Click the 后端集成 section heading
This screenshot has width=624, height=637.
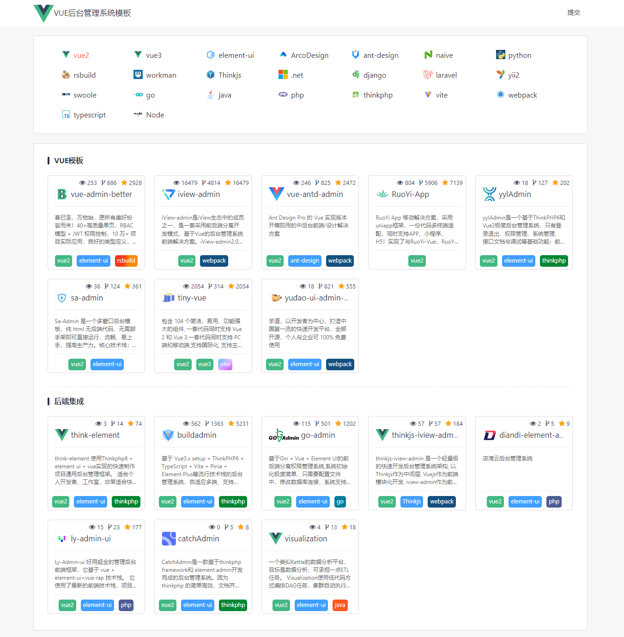69,401
